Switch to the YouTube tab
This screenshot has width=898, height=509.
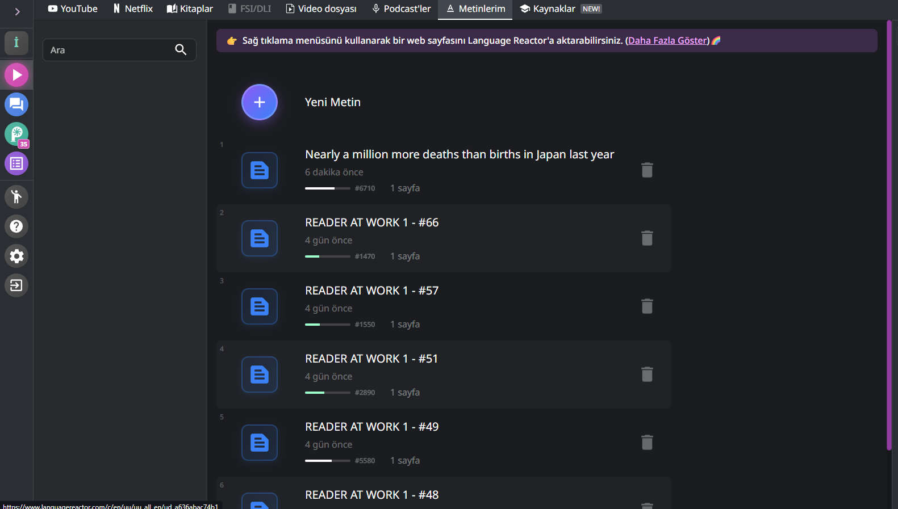(73, 9)
